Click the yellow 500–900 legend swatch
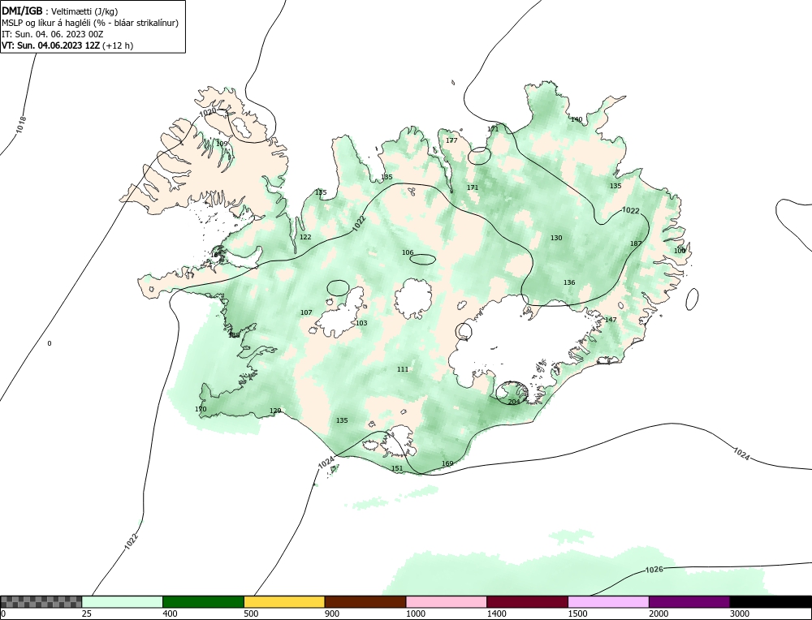 [284, 602]
